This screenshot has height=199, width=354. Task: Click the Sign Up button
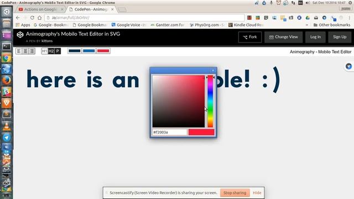click(340, 37)
